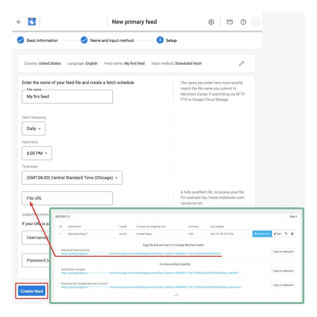Click the help question mark icon
317x317 pixels.
(x=243, y=22)
